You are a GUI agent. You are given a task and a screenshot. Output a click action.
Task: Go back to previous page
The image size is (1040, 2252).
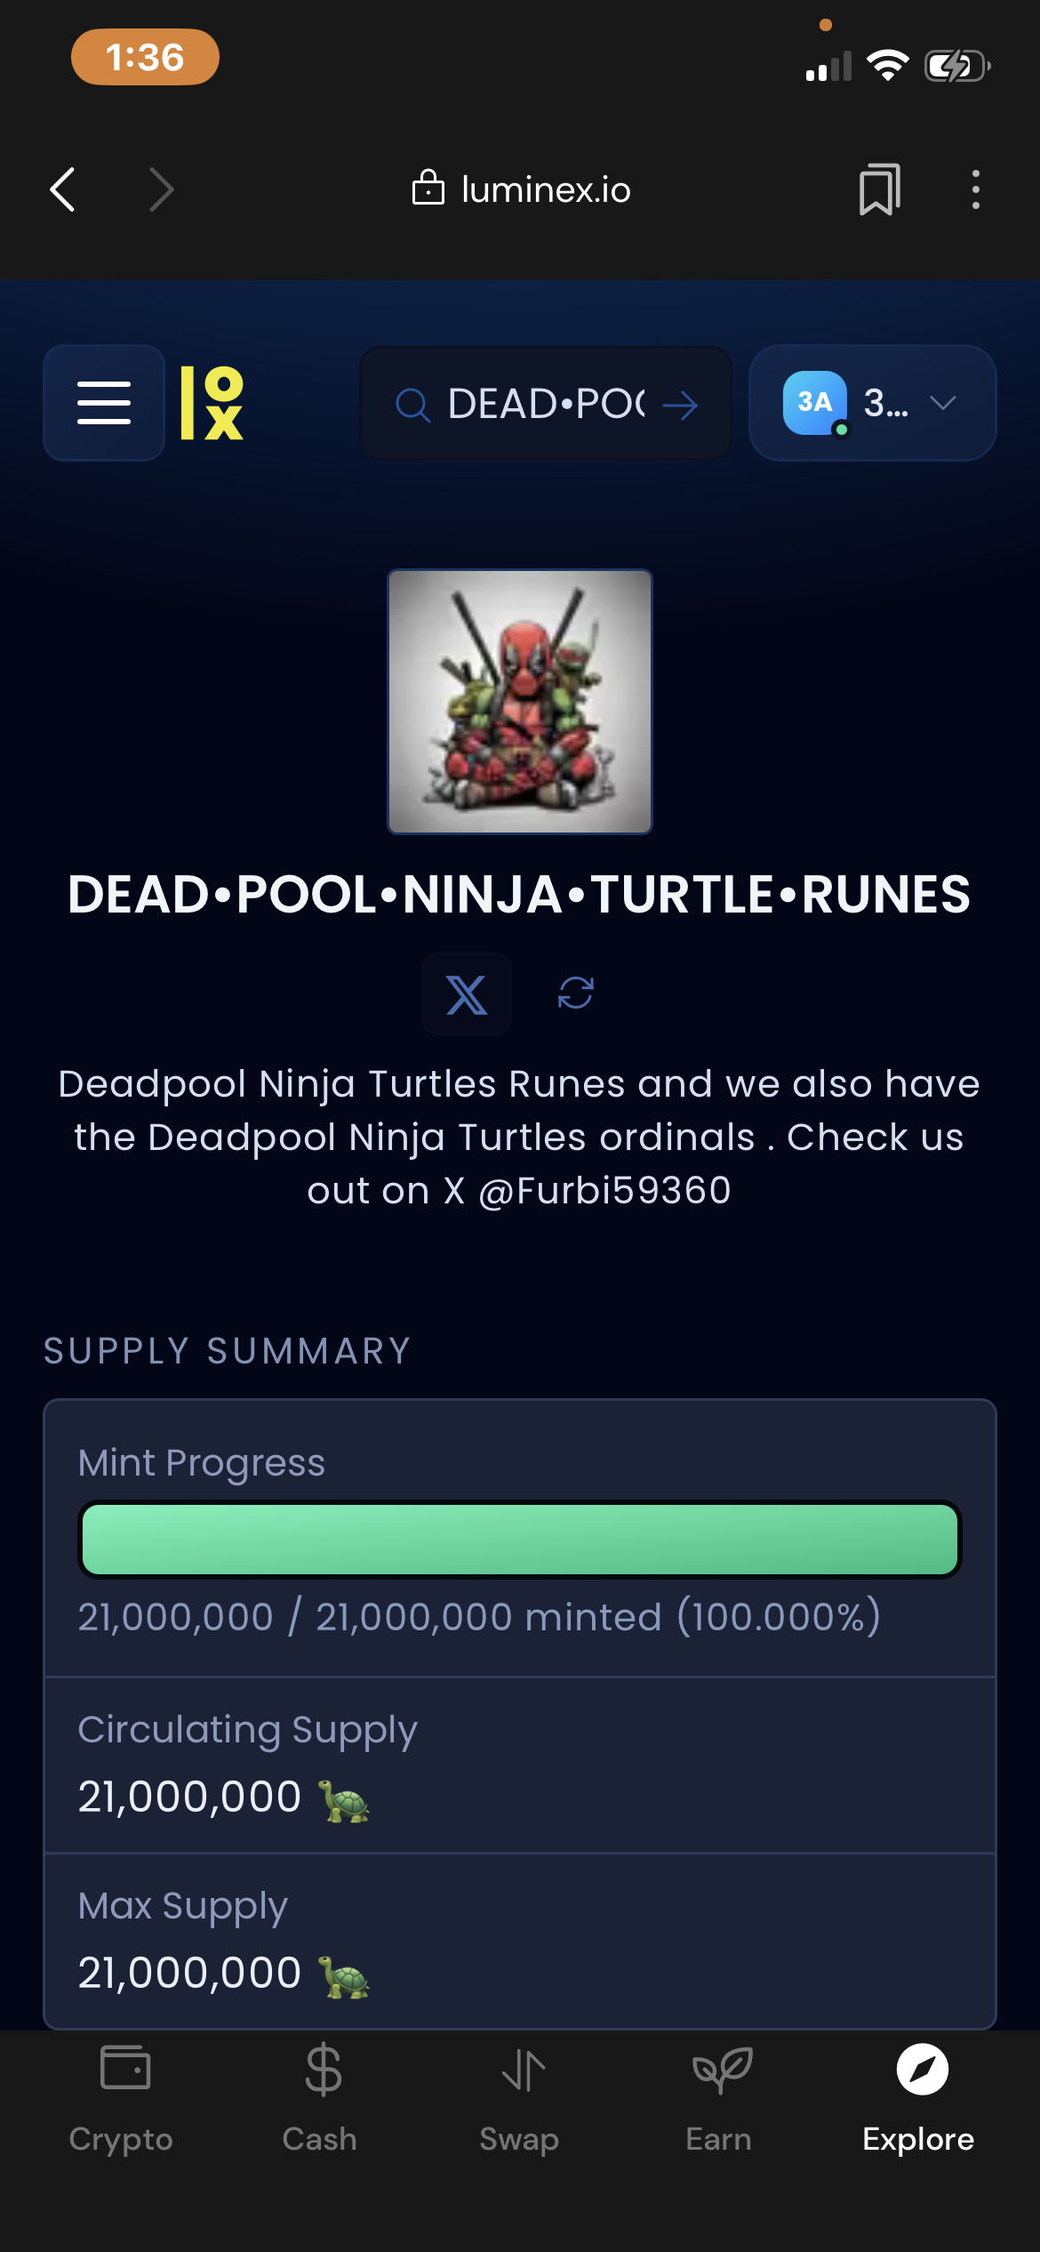[62, 189]
